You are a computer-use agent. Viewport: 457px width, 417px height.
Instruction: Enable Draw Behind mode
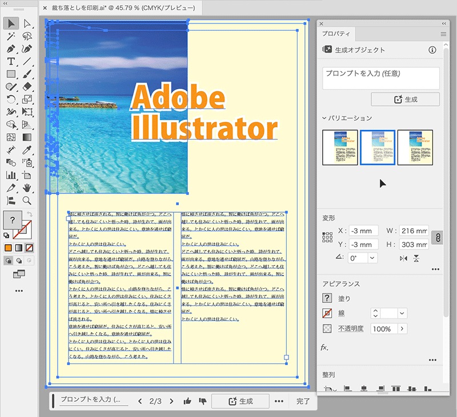(19, 261)
